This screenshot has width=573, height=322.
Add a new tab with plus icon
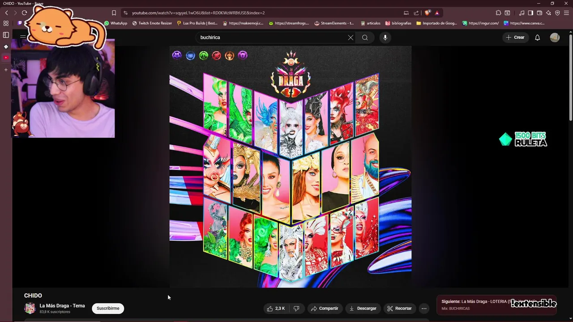6,70
